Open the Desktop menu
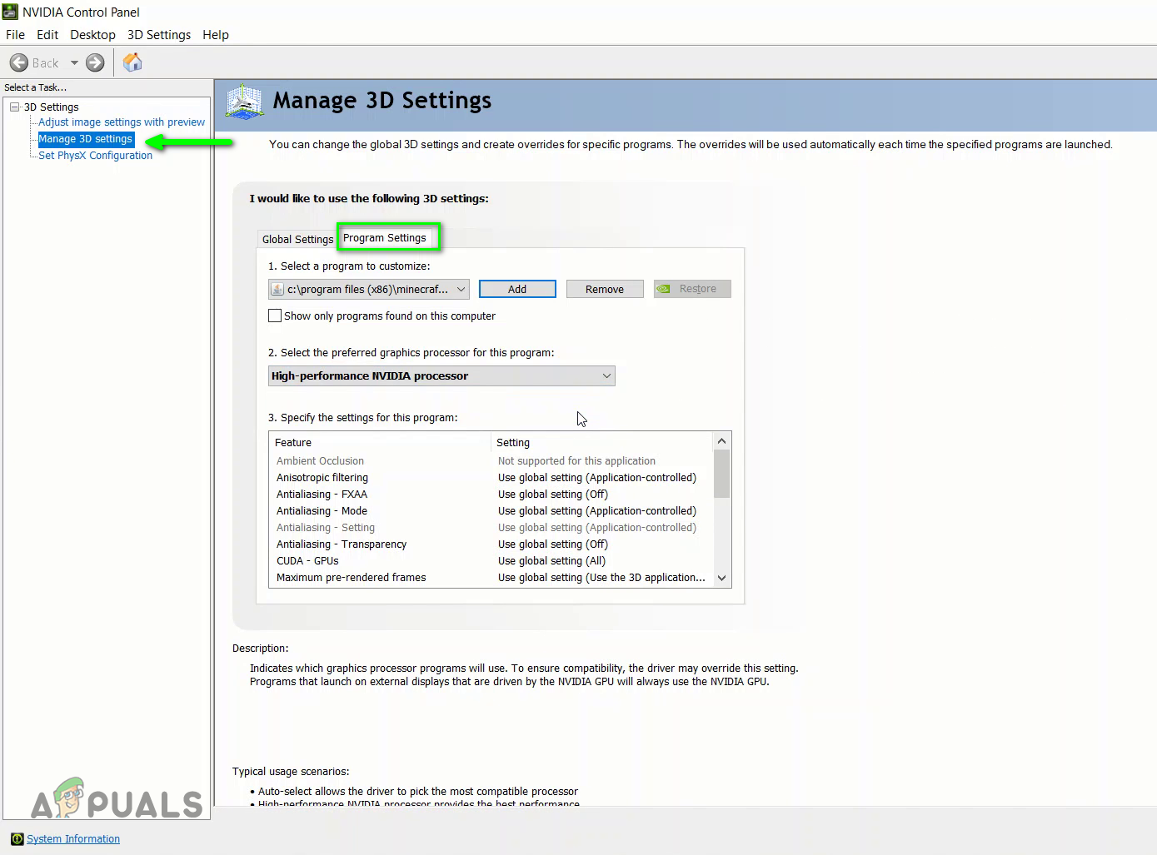The width and height of the screenshot is (1157, 855). click(92, 34)
